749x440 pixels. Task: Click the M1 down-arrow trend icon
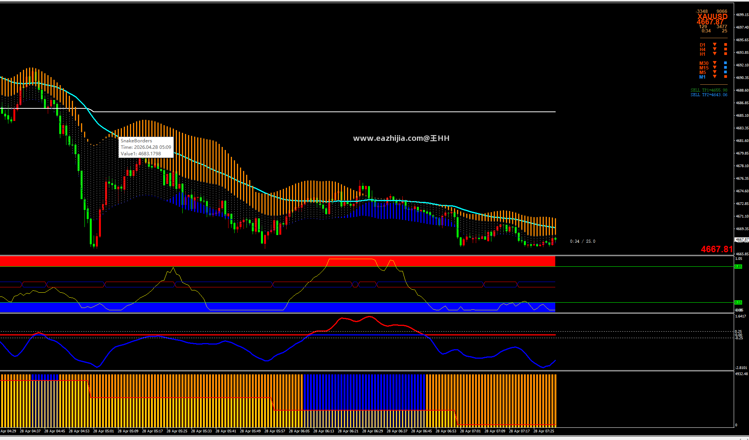click(x=715, y=77)
